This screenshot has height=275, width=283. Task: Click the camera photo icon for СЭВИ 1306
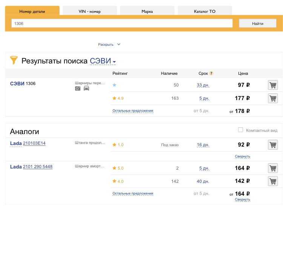78,88
